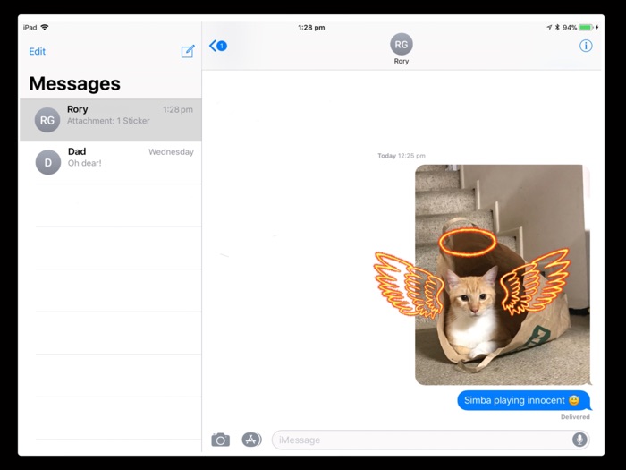Image resolution: width=626 pixels, height=470 pixels.
Task: Compose a new message
Action: click(x=188, y=51)
